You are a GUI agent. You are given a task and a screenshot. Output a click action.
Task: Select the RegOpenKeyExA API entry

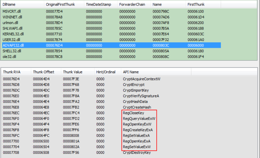click(x=137, y=141)
